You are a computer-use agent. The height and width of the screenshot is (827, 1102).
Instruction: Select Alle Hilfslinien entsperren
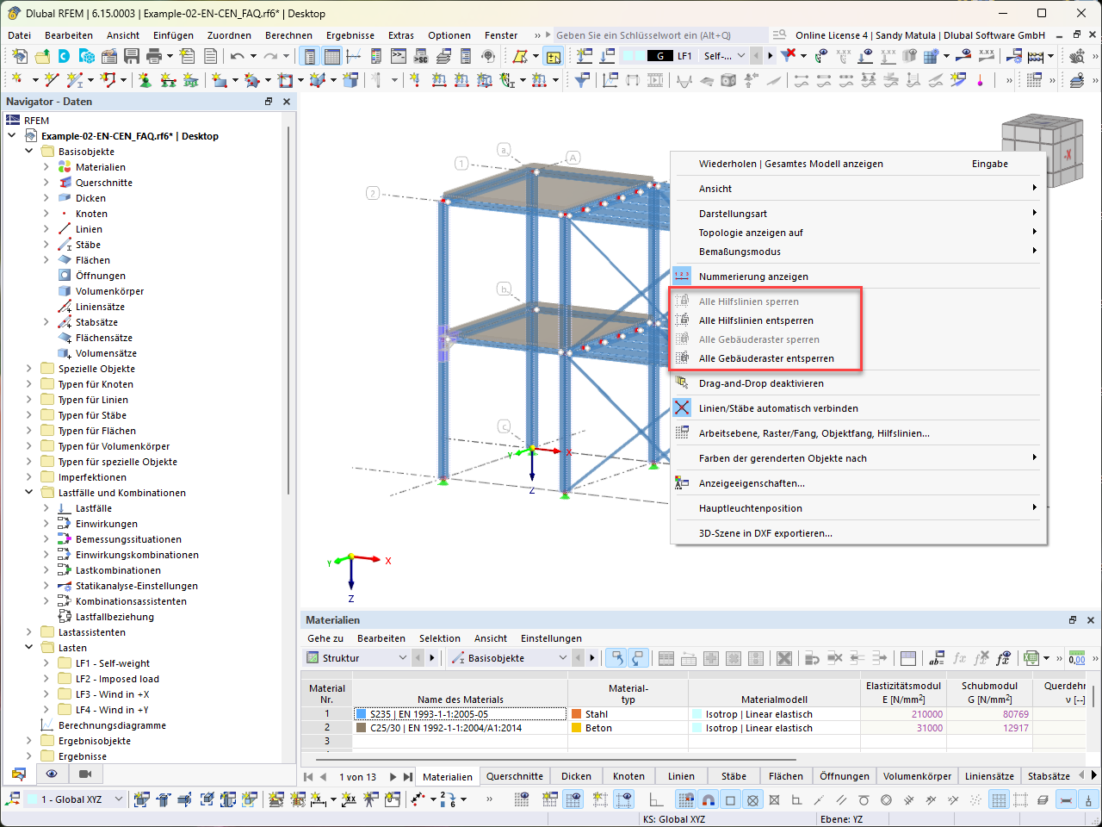click(x=756, y=320)
